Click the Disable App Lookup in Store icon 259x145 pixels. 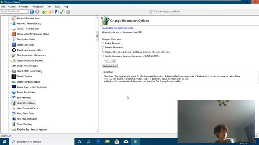14,50
